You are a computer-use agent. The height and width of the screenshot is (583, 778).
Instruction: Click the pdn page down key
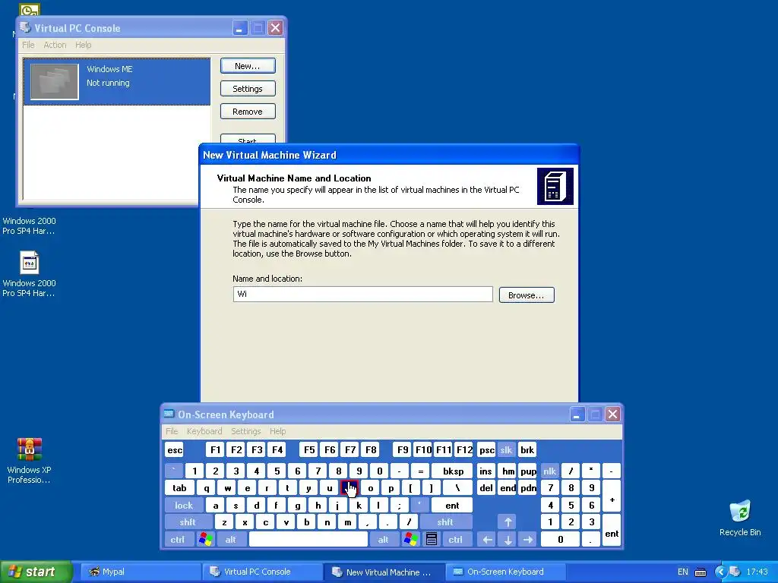(x=528, y=488)
